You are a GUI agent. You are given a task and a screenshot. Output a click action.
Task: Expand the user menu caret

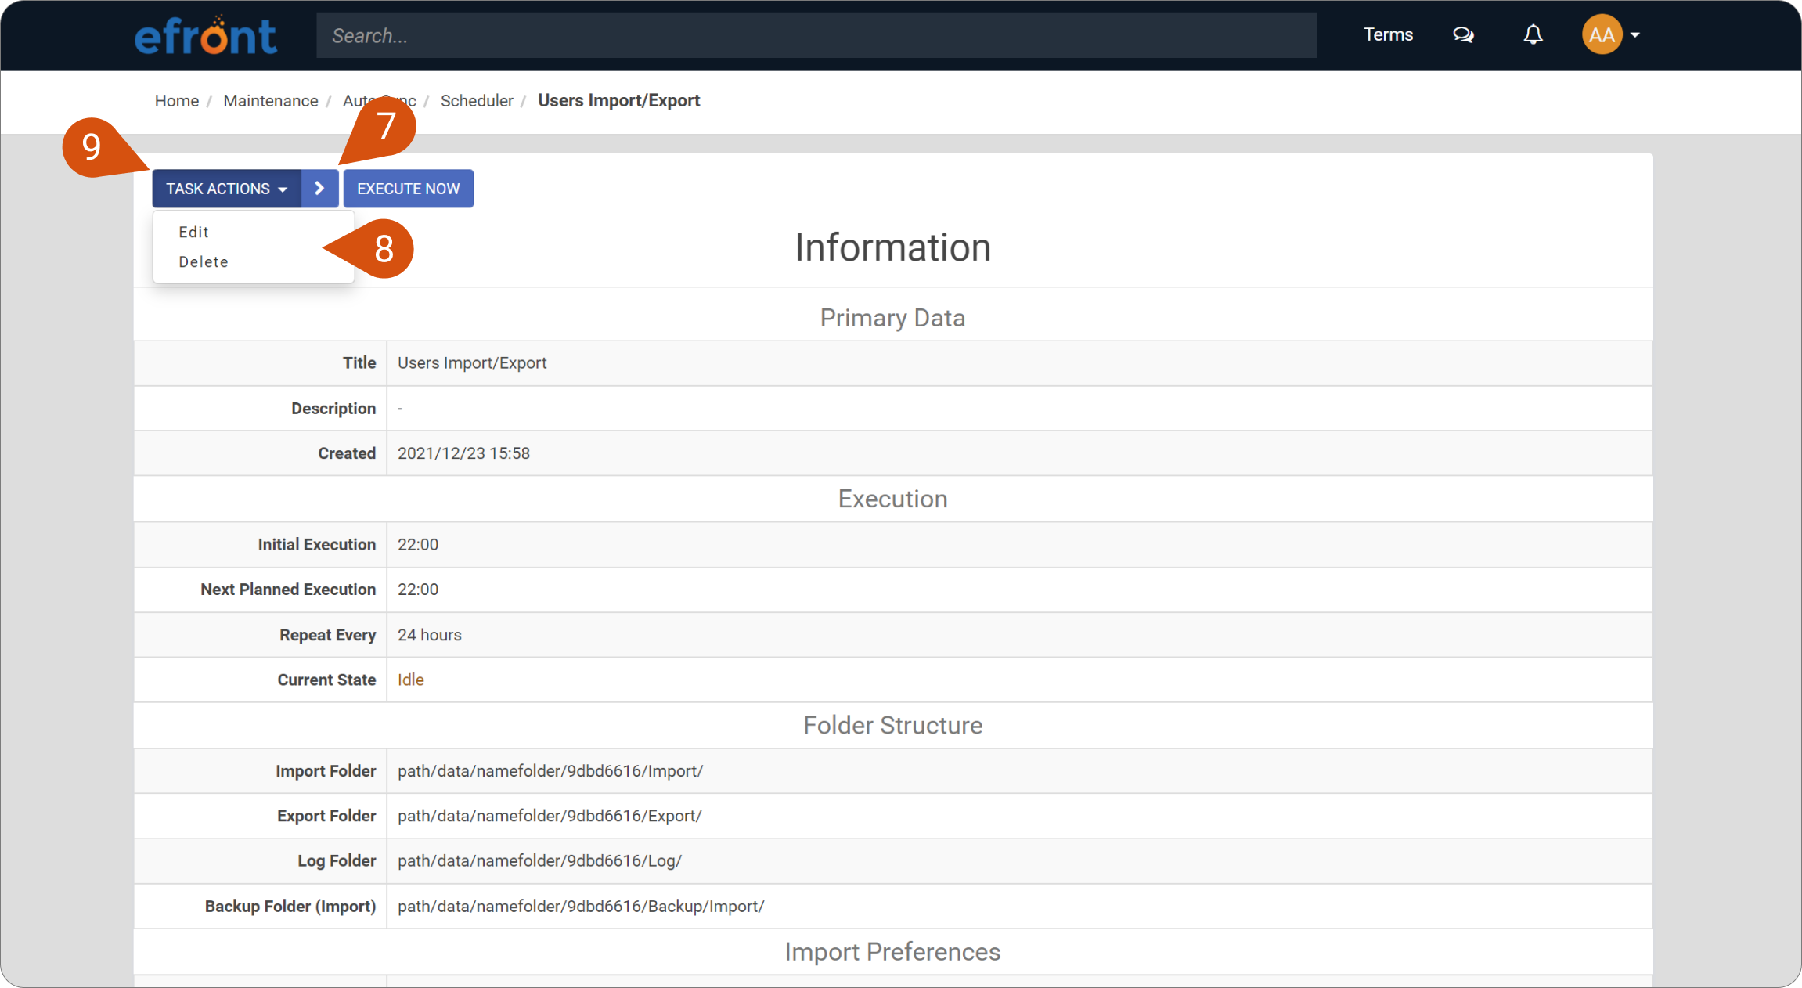(x=1635, y=35)
